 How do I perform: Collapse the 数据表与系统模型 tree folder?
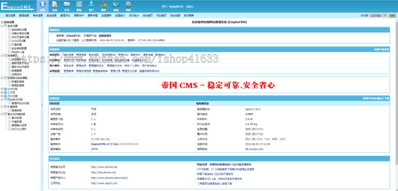(x=2, y=78)
